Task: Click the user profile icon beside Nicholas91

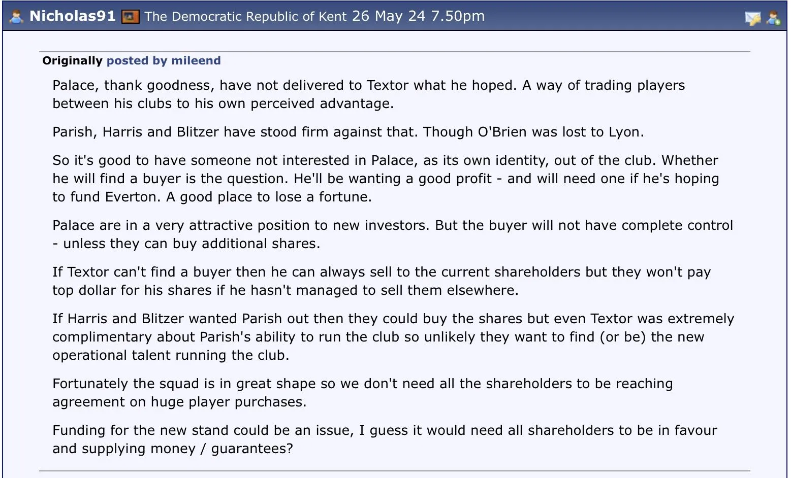Action: pyautogui.click(x=16, y=17)
